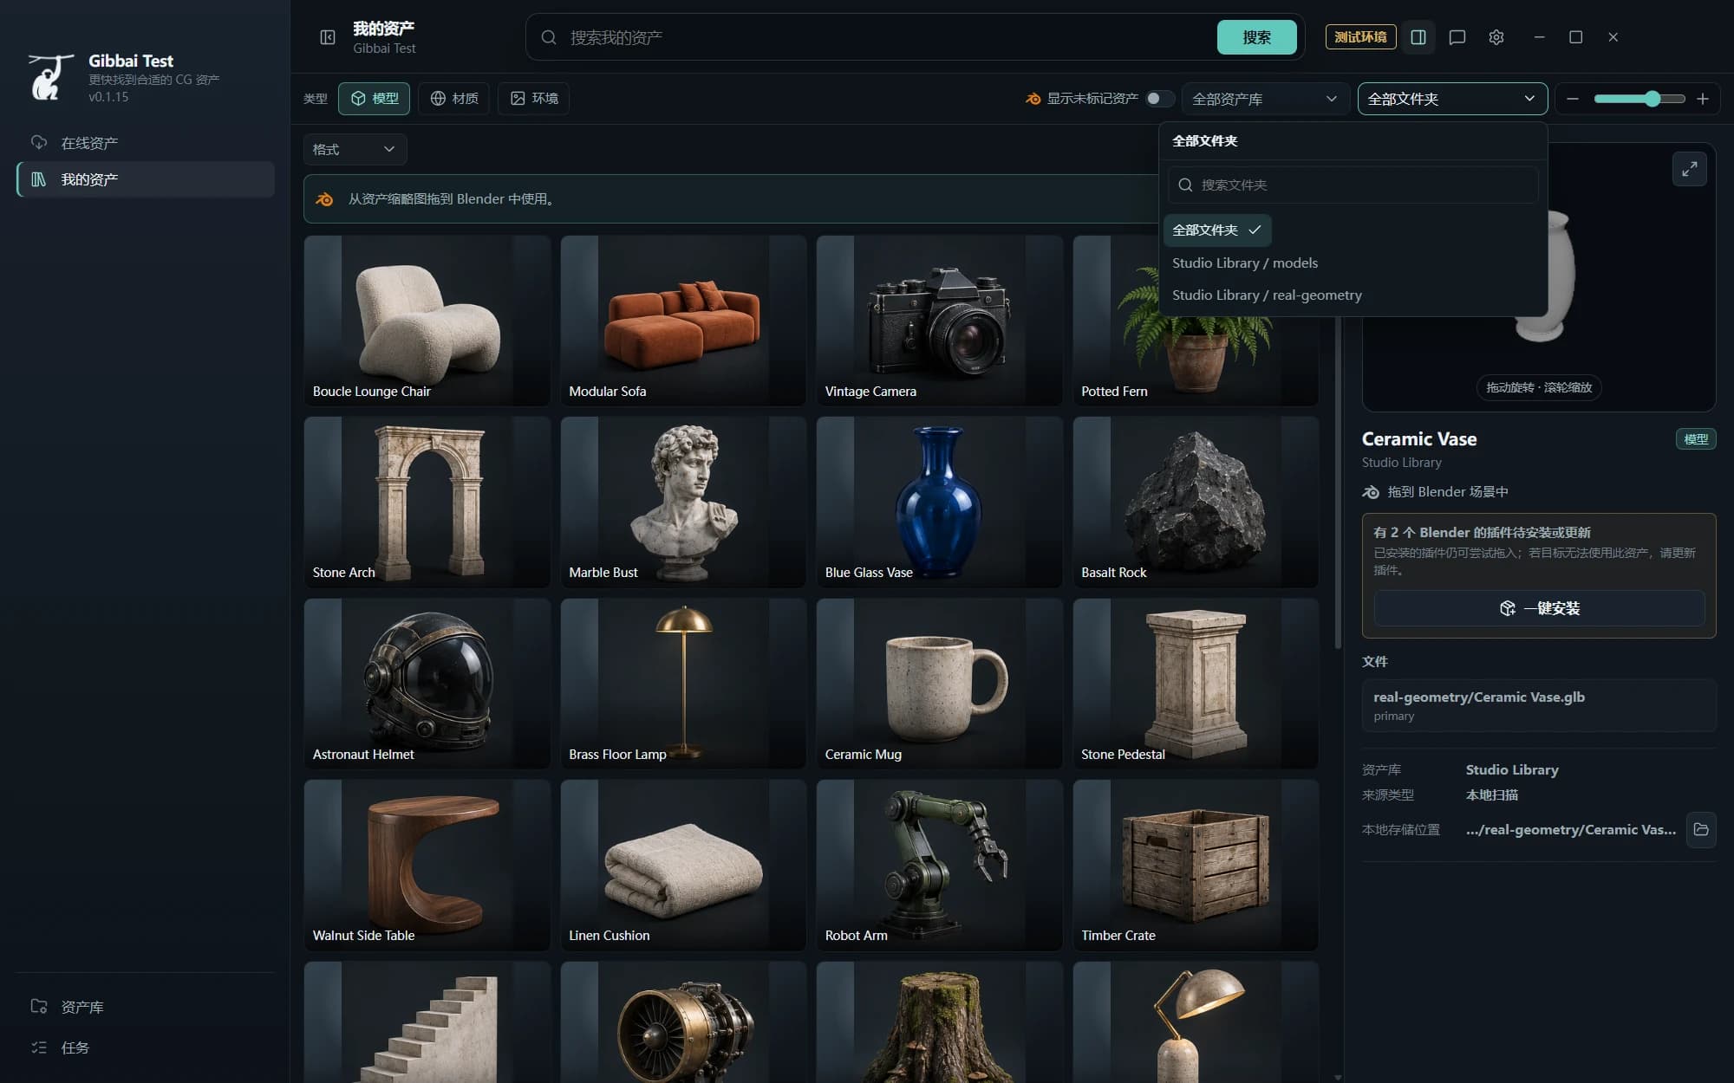Toggle the 模型 type filter
Viewport: 1734px width, 1083px height.
[x=374, y=99]
